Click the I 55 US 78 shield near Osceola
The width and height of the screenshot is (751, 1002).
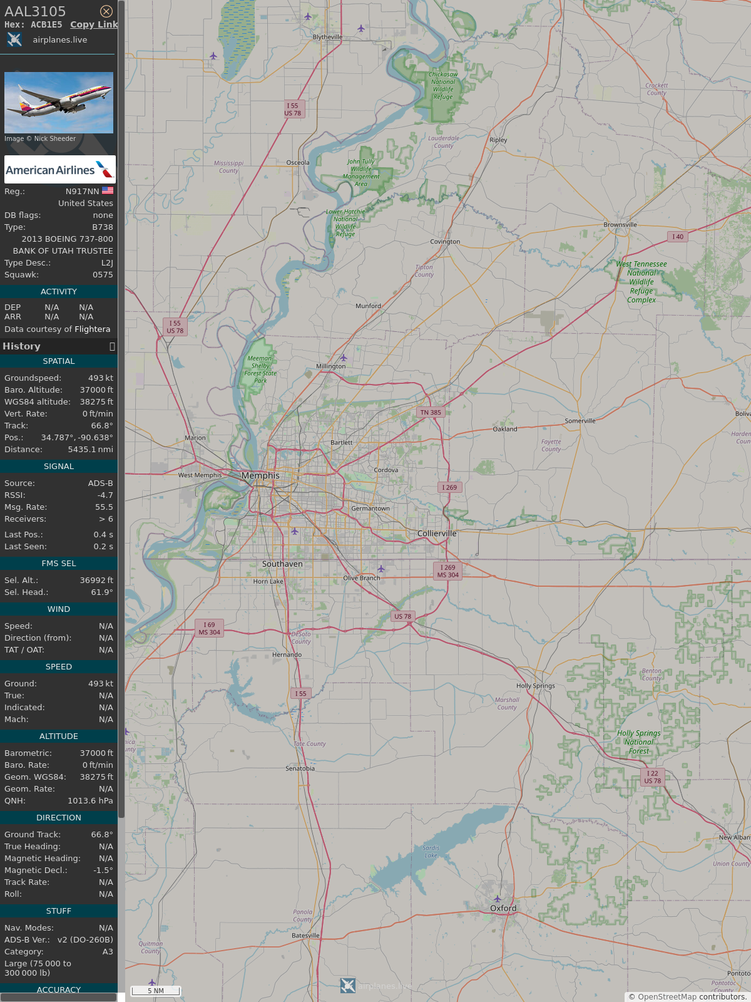pyautogui.click(x=293, y=110)
